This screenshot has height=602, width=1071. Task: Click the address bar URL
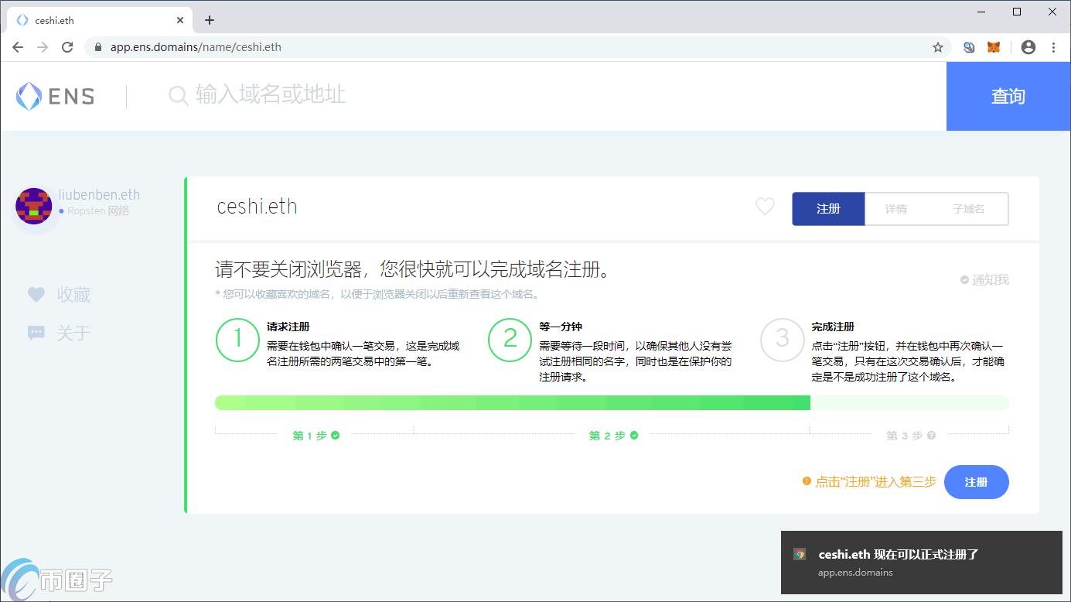[x=196, y=47]
